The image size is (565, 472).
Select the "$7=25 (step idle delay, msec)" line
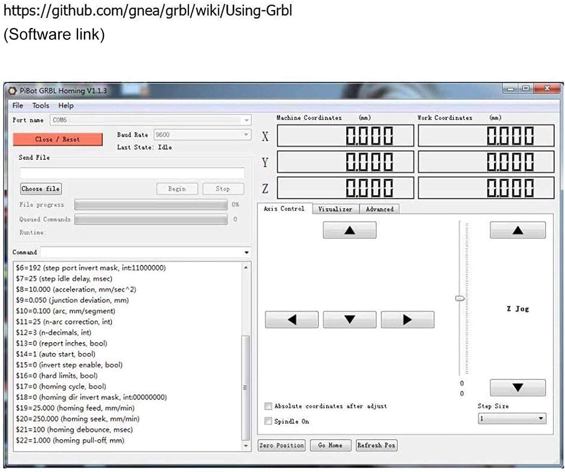(x=64, y=279)
